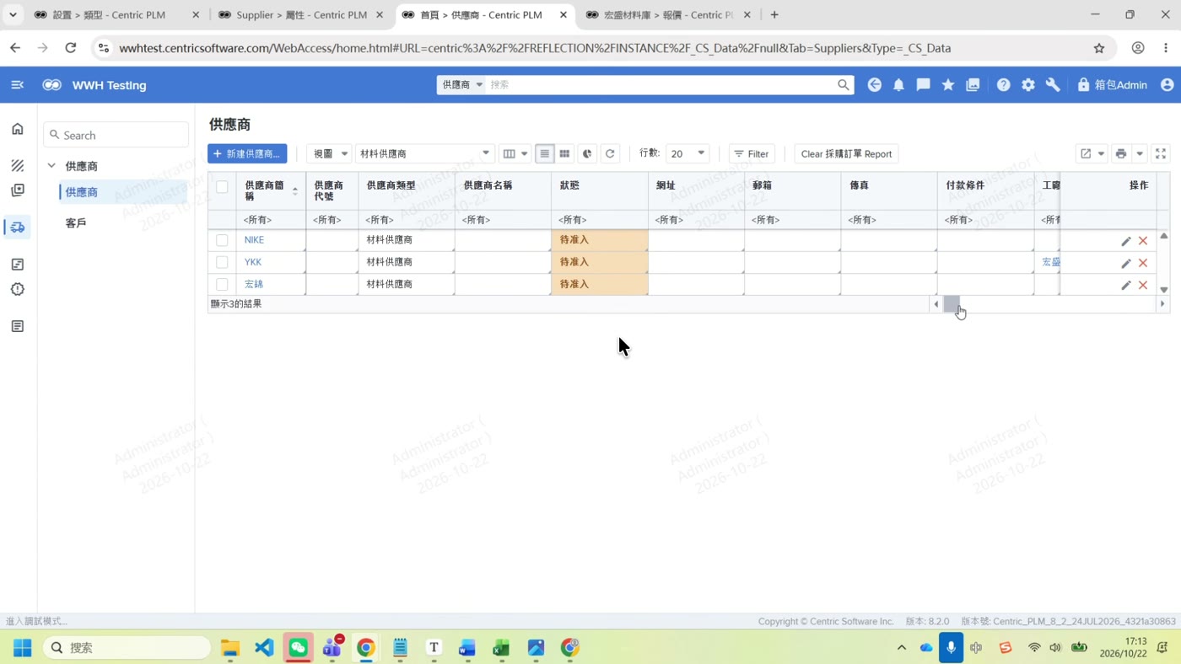
Task: Go to Home icon in left sidebar
Action: click(x=18, y=129)
